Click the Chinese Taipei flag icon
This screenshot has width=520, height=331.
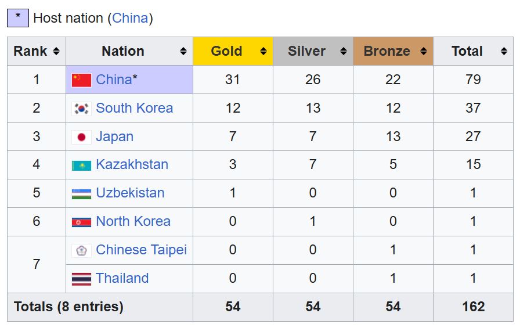click(x=81, y=250)
